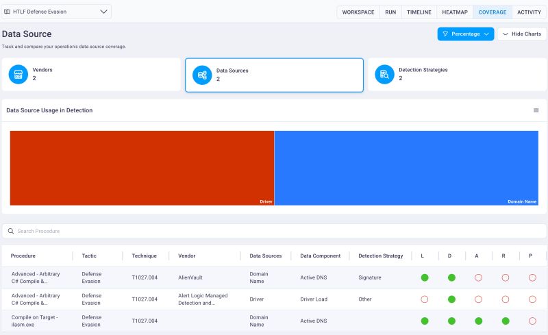
Task: Click the Data Sources database icon
Action: pos(202,75)
